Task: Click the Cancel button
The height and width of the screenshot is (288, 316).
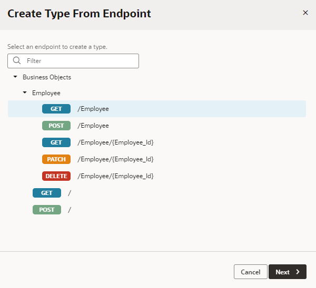Action: (251, 272)
